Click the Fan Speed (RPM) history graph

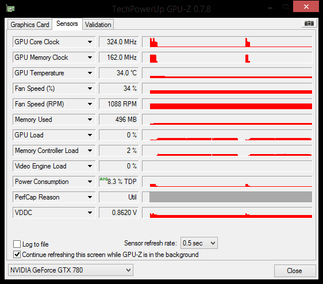[227, 104]
